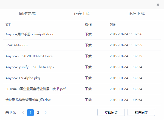Switch to 同步完成 tab
Viewport: 164px width, 120px height.
27,14
